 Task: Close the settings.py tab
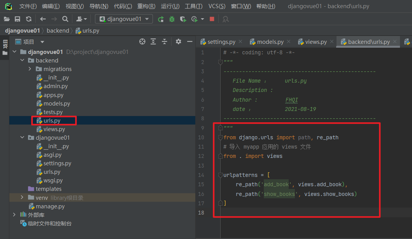240,42
